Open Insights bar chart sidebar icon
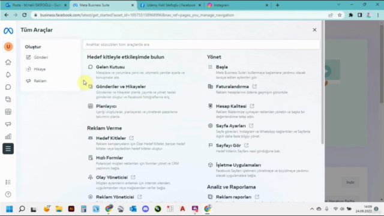 pos(8,136)
